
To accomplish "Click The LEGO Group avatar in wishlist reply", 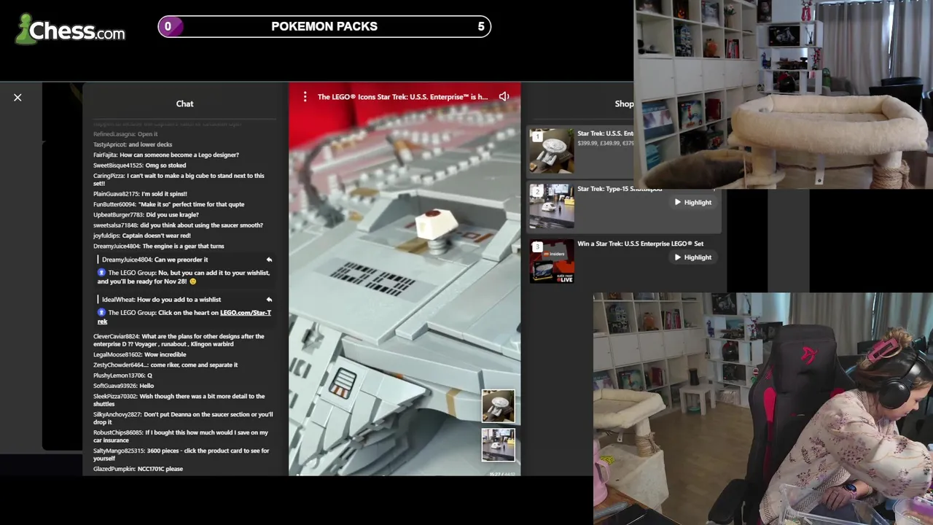I will pos(102,313).
